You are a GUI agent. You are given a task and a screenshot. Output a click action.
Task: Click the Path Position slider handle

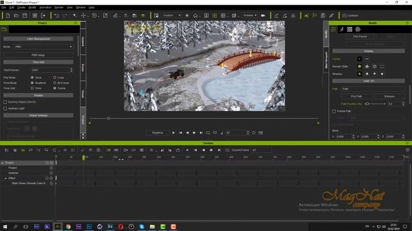[367, 104]
